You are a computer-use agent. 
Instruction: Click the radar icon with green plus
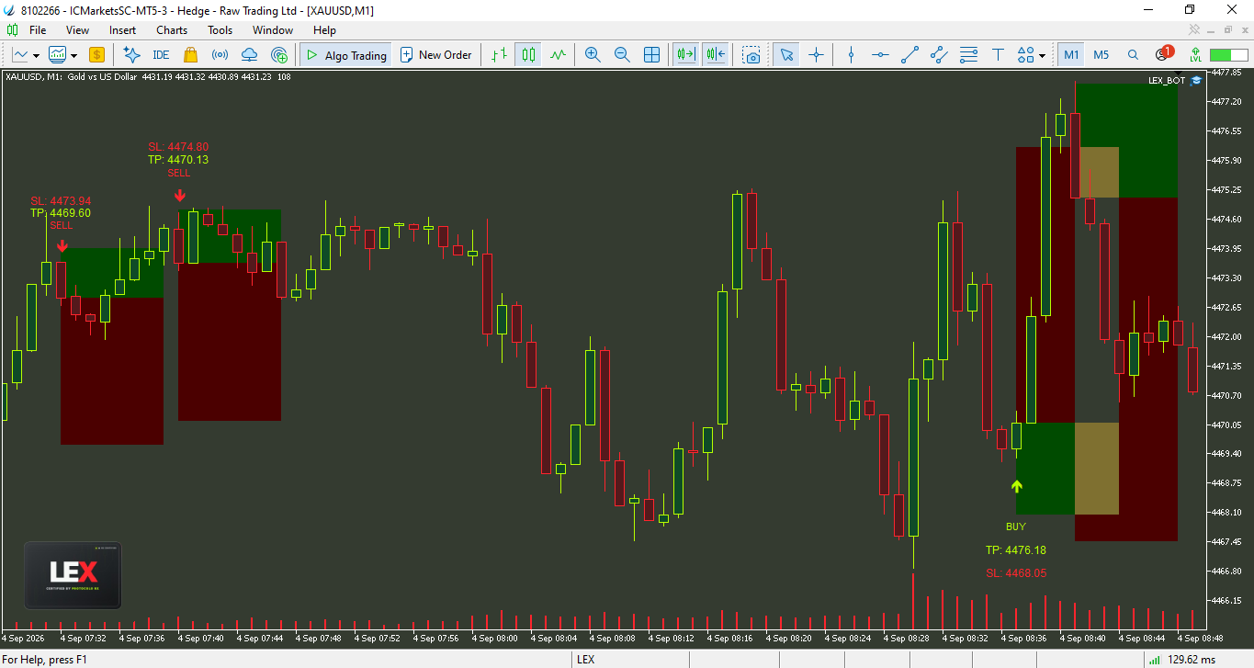tap(278, 55)
